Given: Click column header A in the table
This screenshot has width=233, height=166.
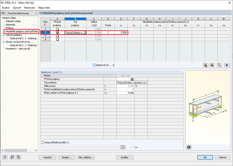Looking at the screenshot, I should pyautogui.click(x=57, y=19).
